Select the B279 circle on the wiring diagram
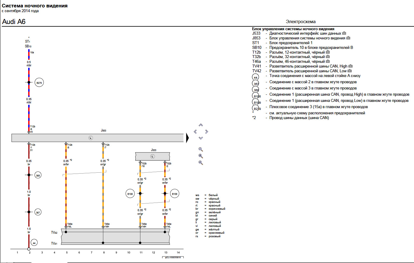The height and width of the screenshot is (263, 414). pos(39,83)
